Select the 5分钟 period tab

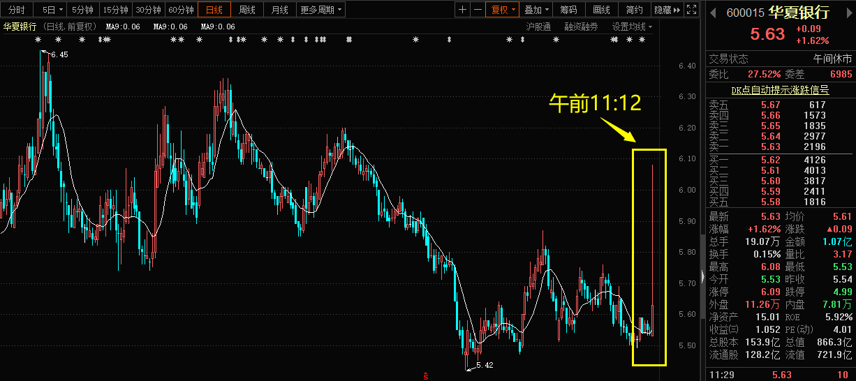82,10
